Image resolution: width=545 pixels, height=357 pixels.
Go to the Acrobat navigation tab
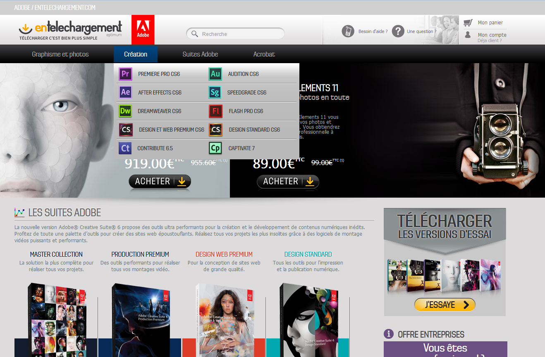tap(264, 54)
